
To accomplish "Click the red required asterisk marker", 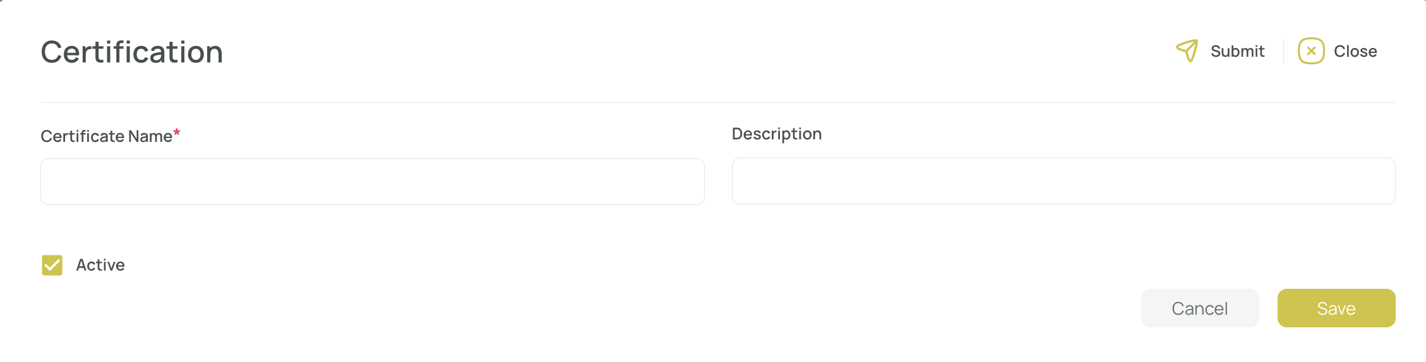I will click(177, 132).
